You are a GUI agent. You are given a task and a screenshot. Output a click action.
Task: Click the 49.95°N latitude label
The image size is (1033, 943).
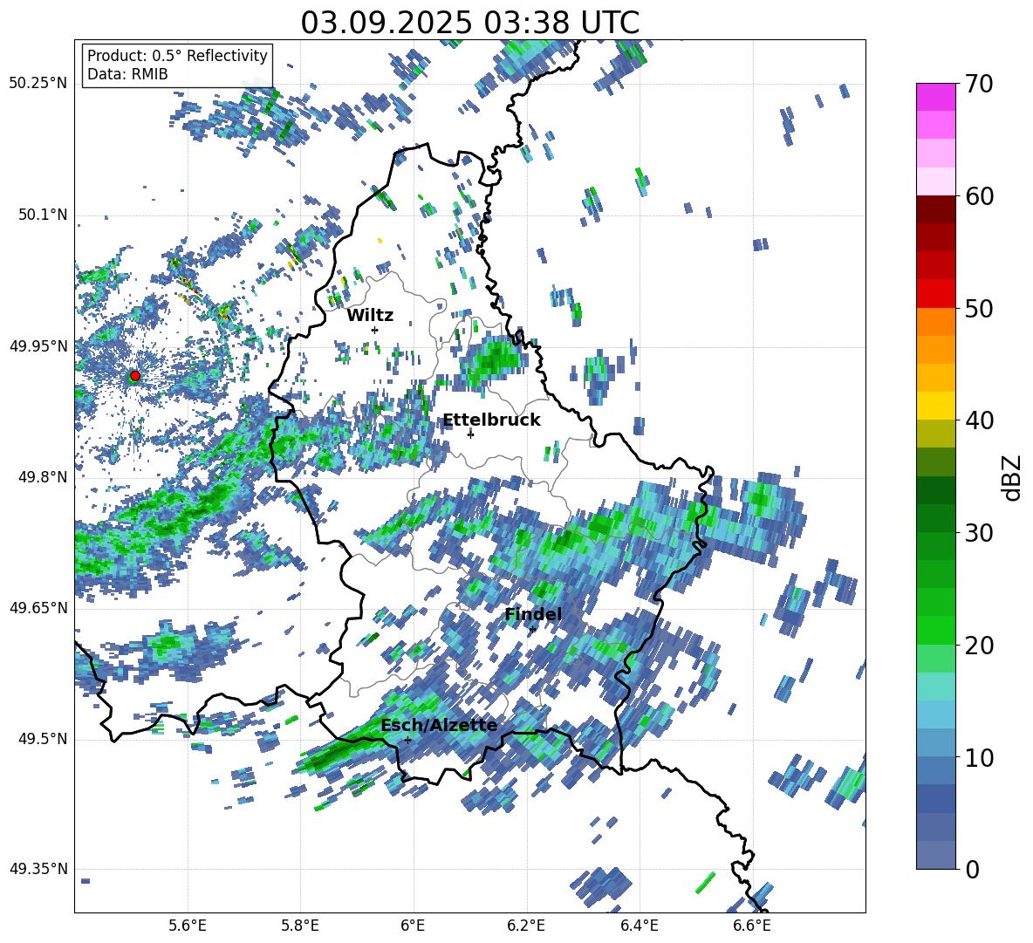tap(38, 346)
